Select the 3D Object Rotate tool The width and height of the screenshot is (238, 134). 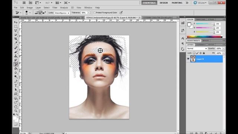16,98
